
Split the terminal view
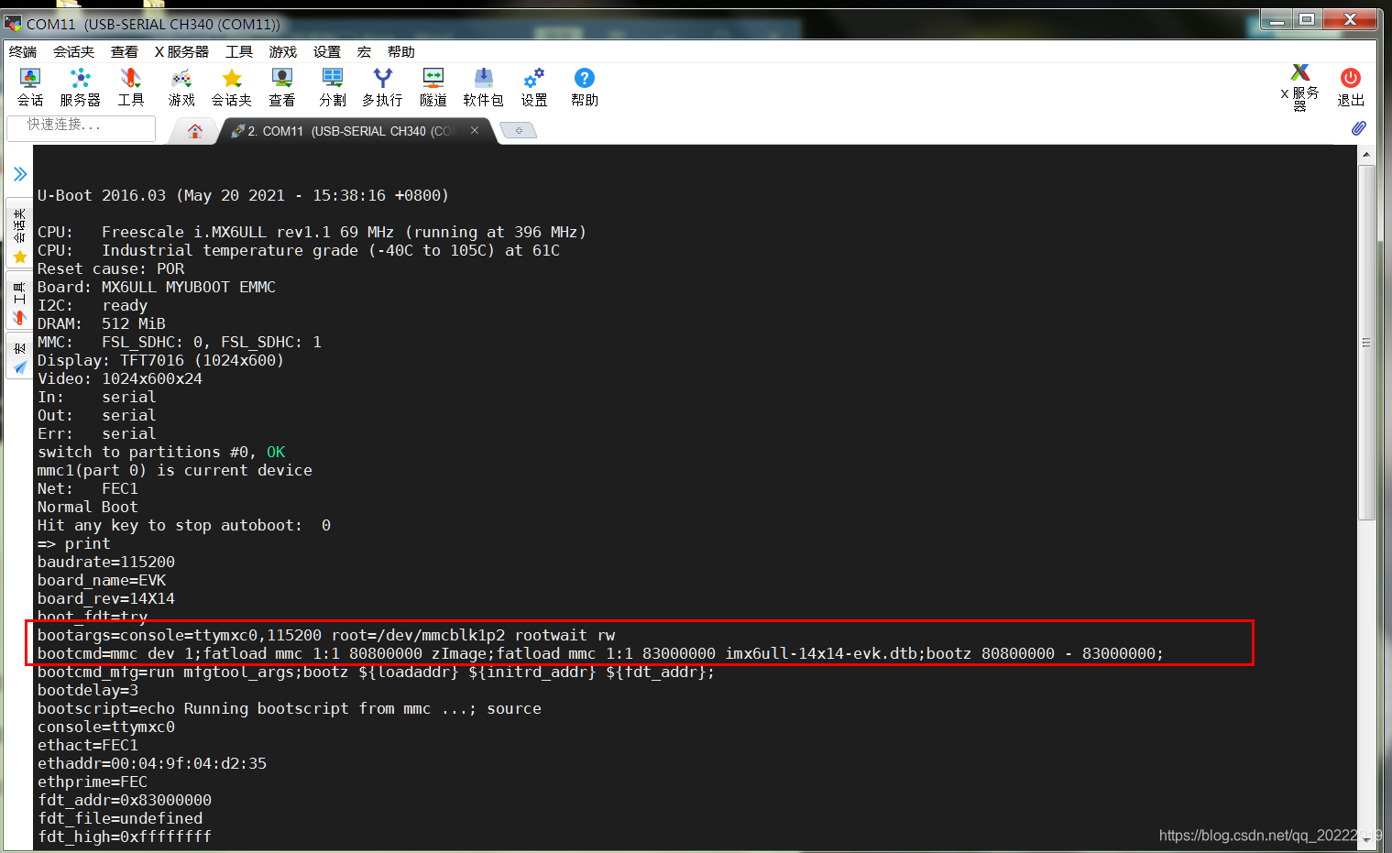click(x=332, y=87)
